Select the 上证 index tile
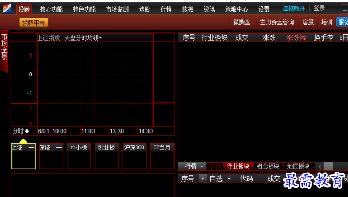348x197 pixels. tap(24, 156)
